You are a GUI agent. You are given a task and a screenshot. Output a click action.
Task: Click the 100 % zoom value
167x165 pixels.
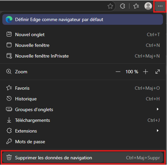click(x=132, y=72)
